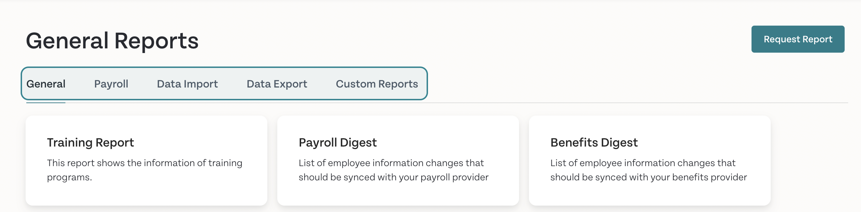Click the Payroll Digest card title
Viewport: 861px width, 212px height.
pyautogui.click(x=338, y=143)
